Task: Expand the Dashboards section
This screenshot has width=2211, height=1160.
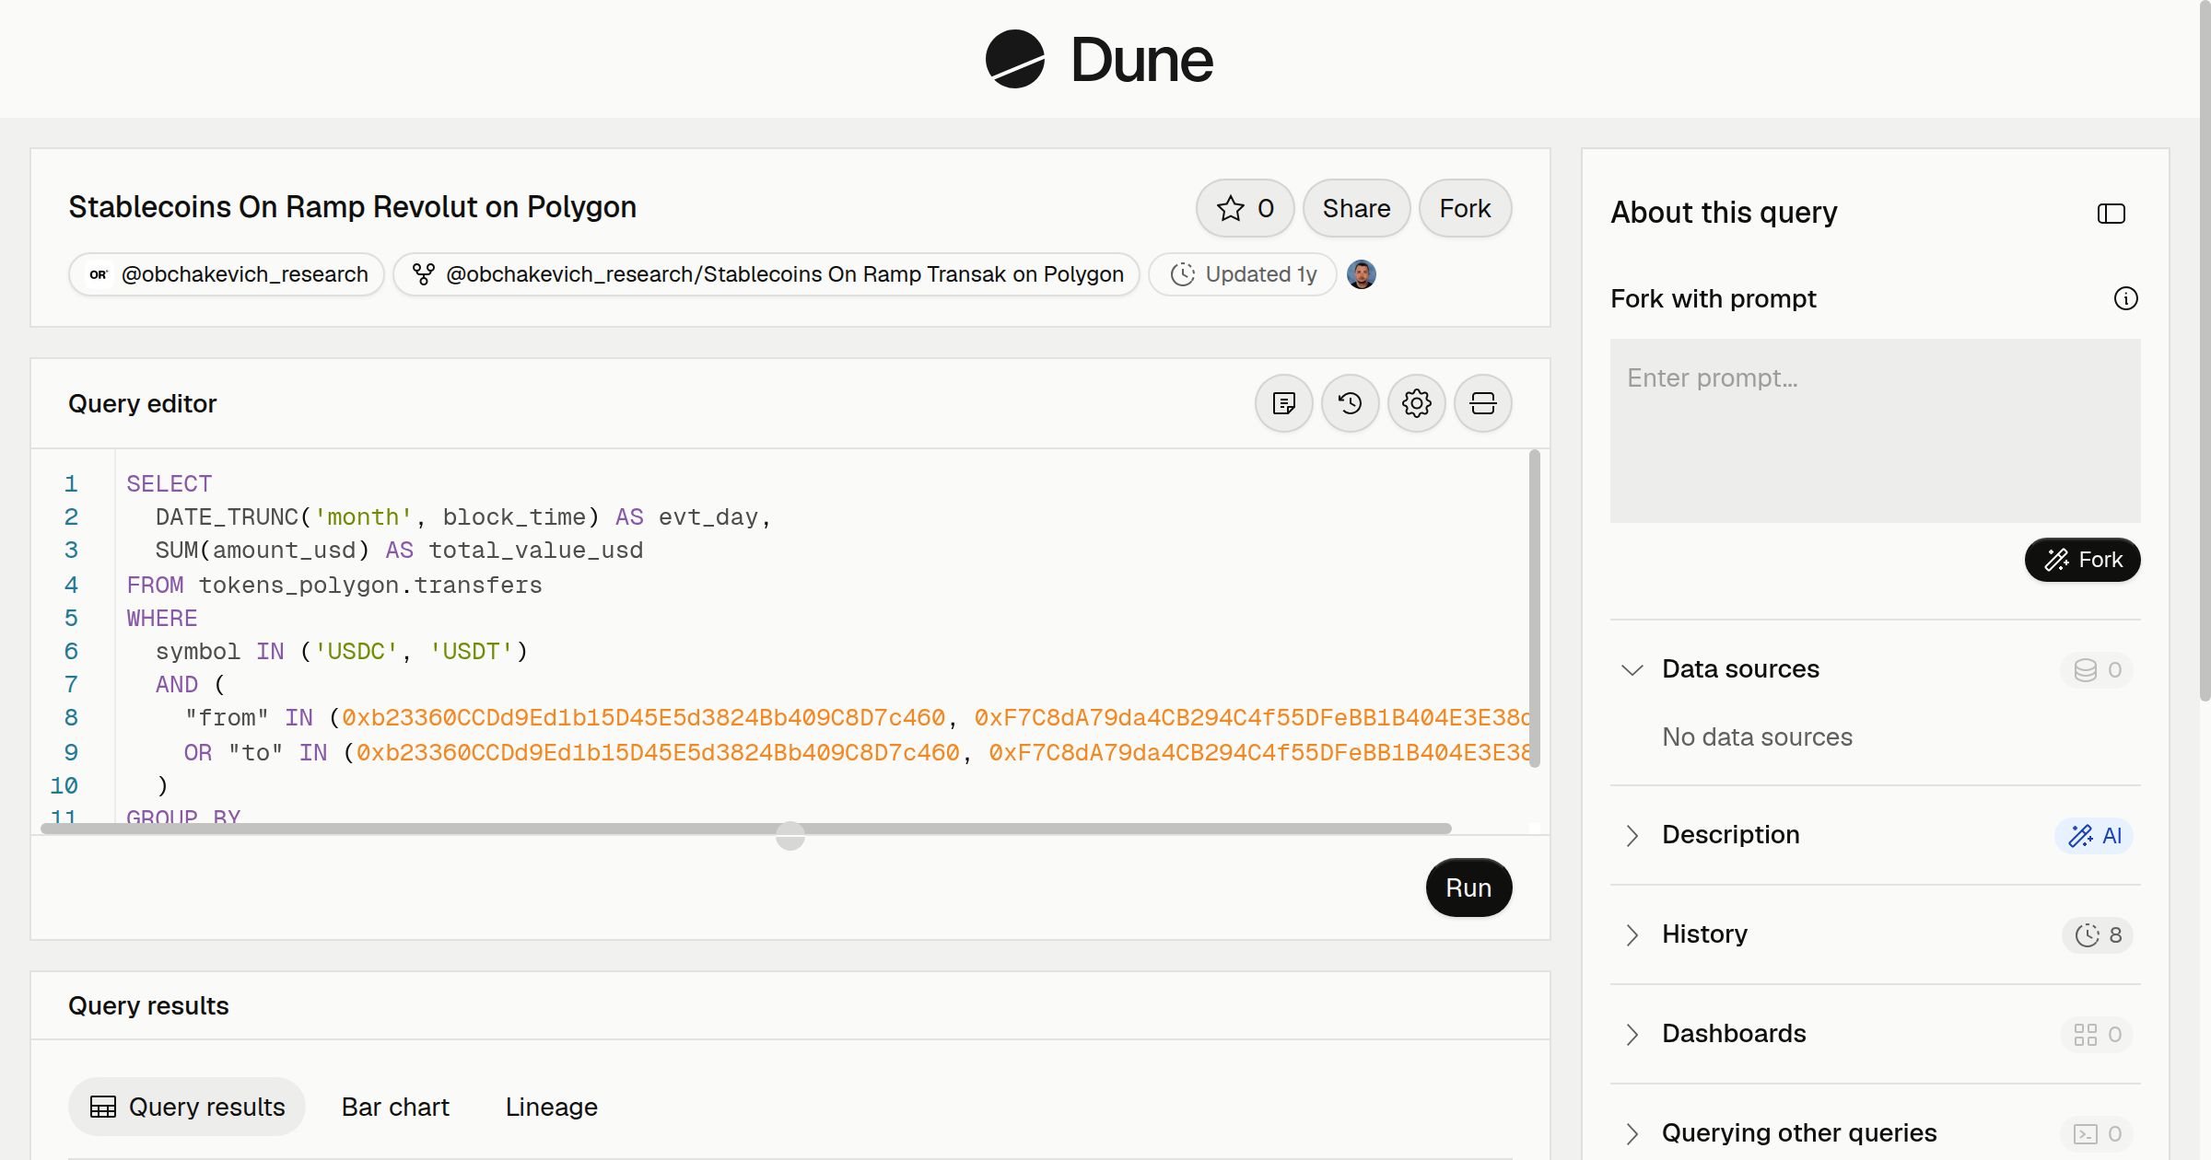Action: click(x=1632, y=1034)
